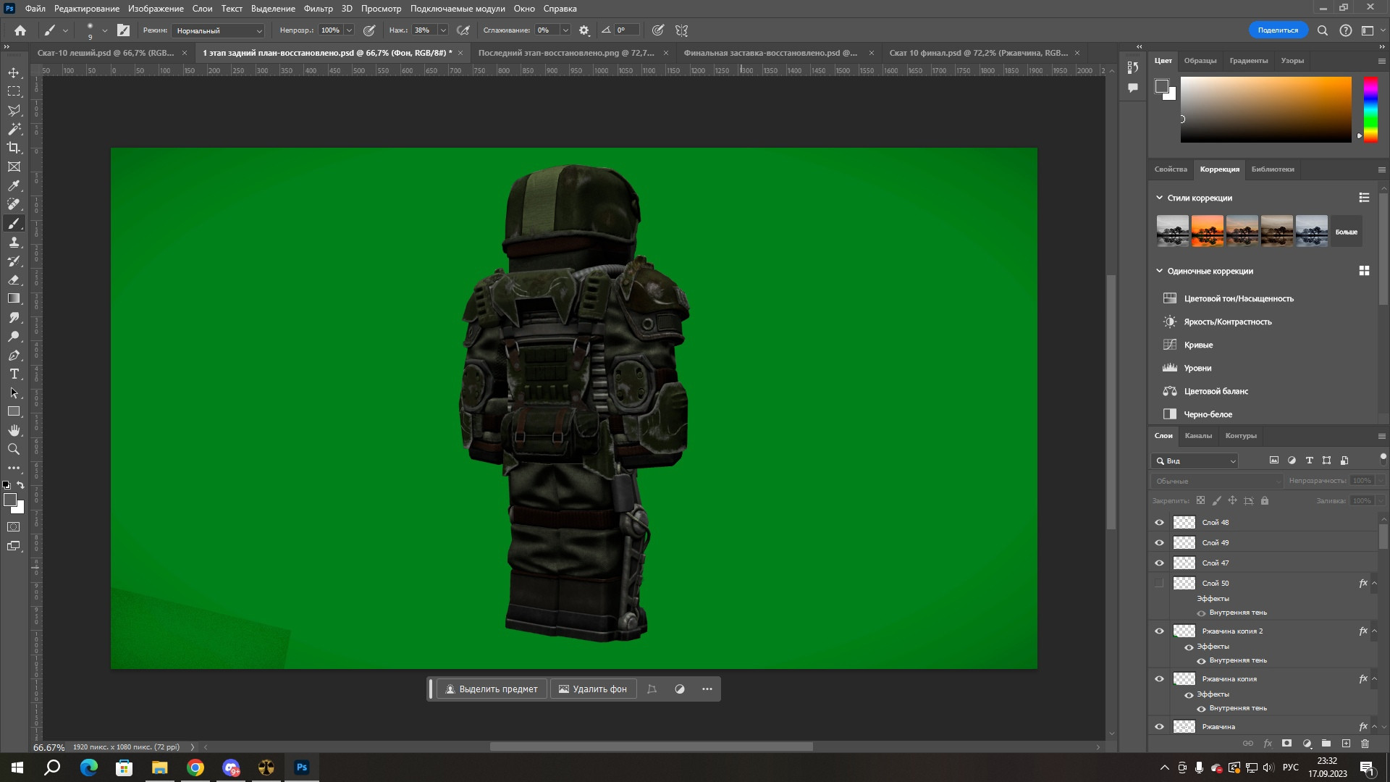Switch to Каналы tab
Viewport: 1390px width, 782px height.
(x=1198, y=436)
